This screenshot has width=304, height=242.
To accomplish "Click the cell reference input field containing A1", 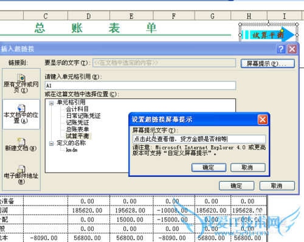I will point(140,86).
